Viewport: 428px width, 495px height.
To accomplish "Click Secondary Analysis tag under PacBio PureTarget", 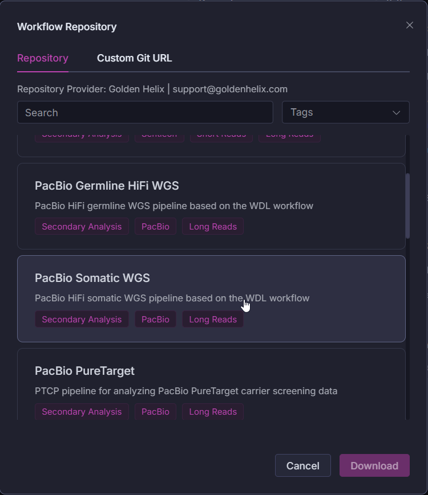I will (x=82, y=412).
